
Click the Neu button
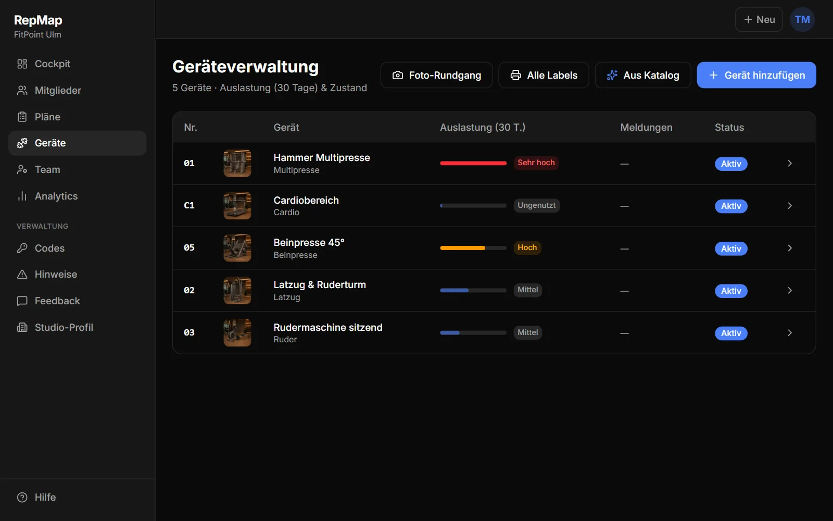point(759,19)
